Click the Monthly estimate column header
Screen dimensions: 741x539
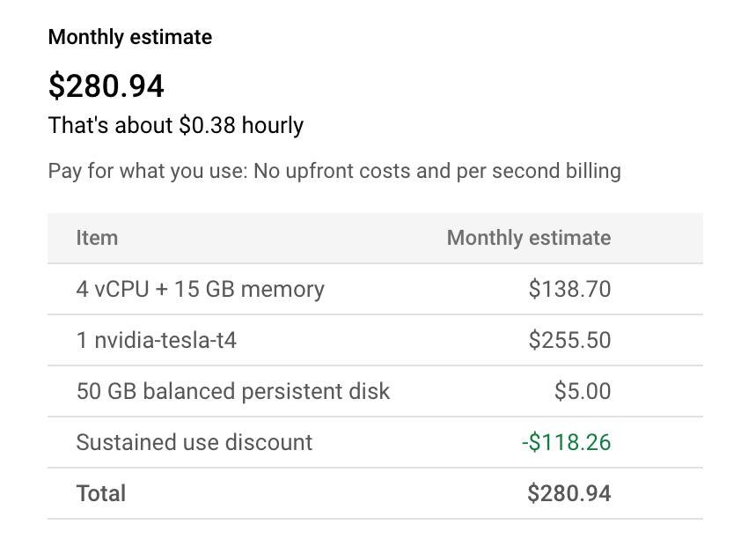pos(528,238)
